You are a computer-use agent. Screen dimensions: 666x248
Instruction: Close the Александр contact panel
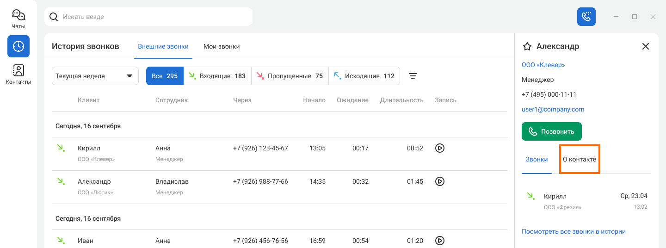646,46
